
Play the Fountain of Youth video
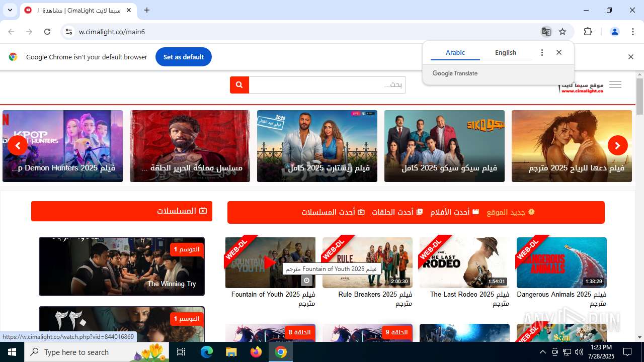pyautogui.click(x=270, y=262)
